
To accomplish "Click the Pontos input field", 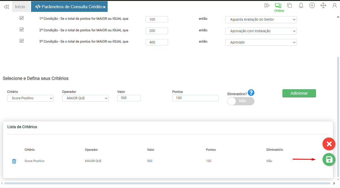I will click(x=195, y=98).
